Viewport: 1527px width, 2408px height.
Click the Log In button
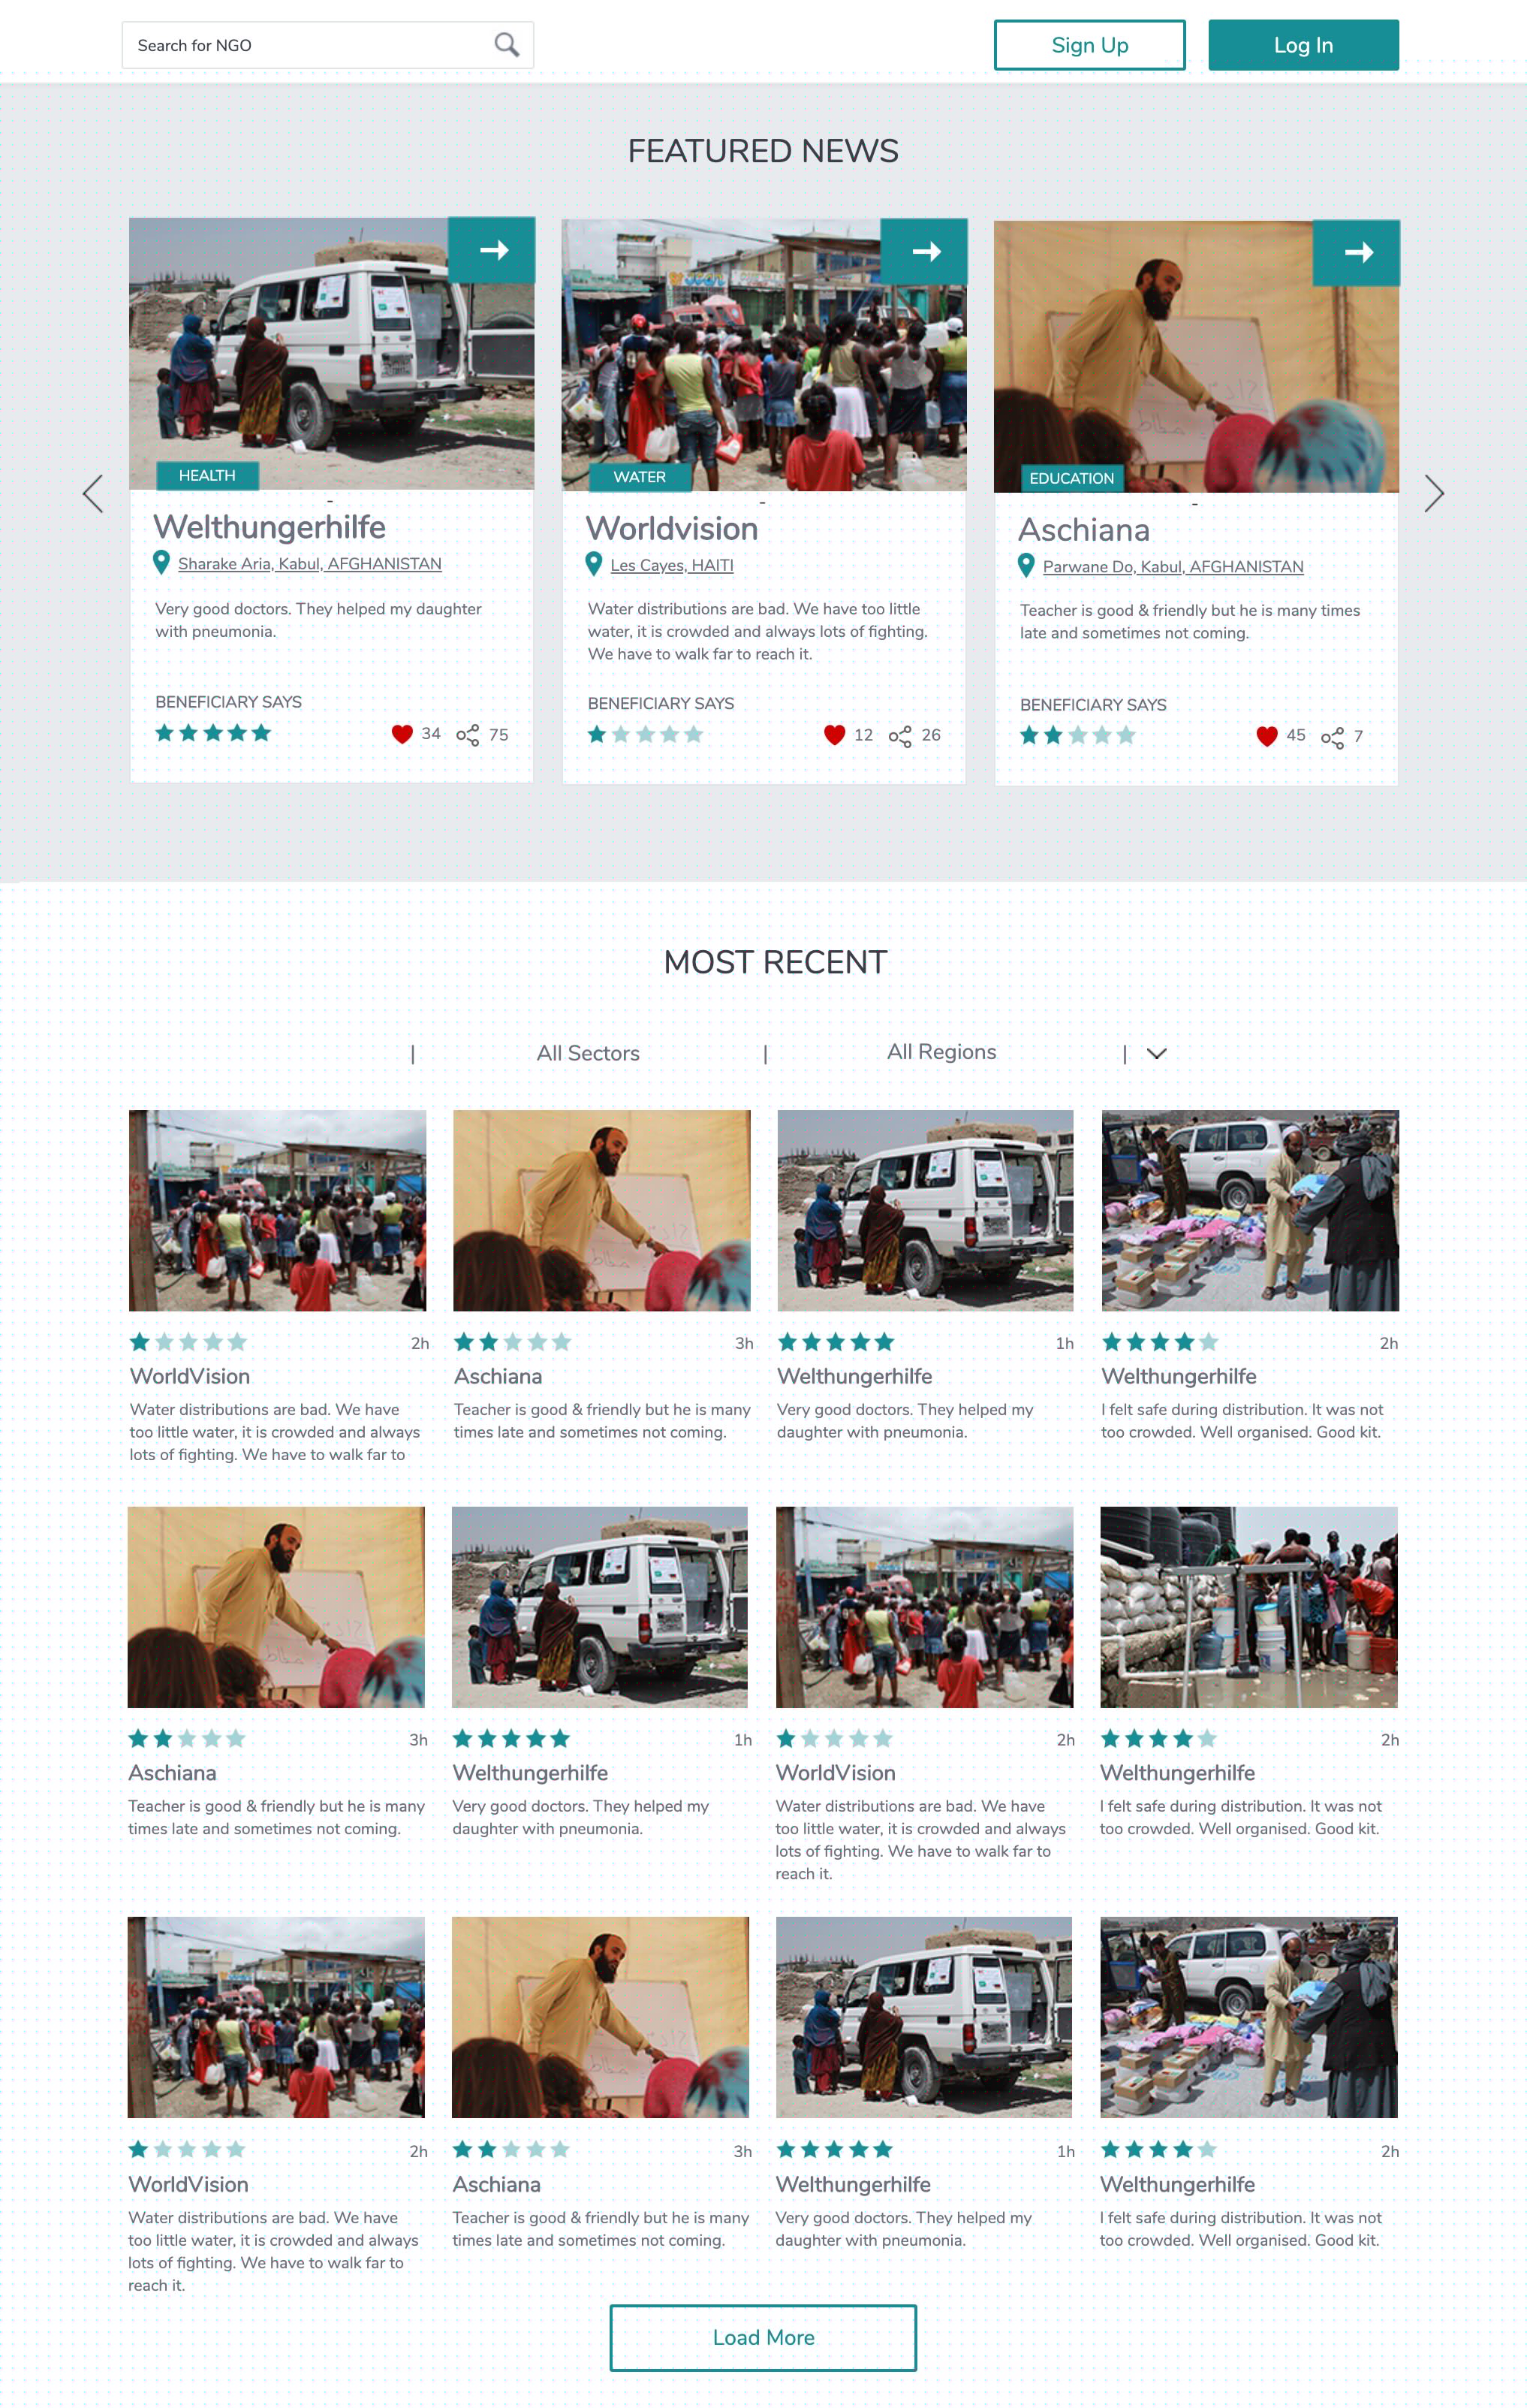1303,45
